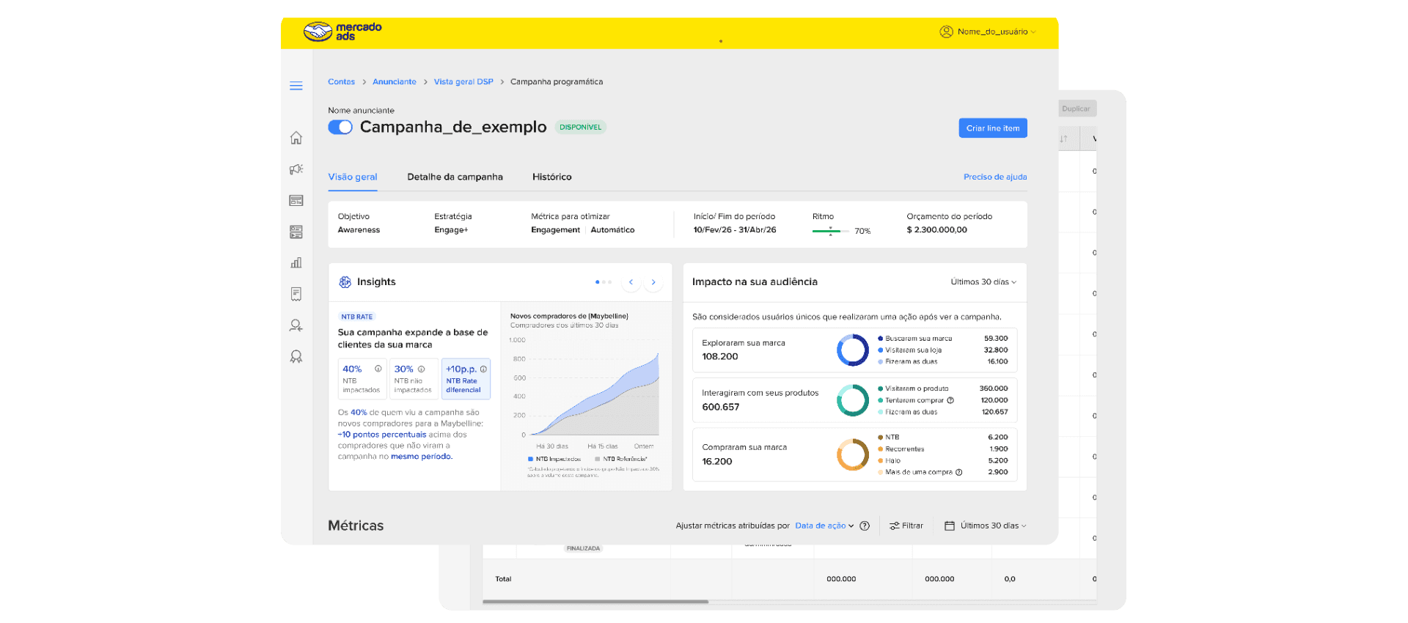
Task: Click the Duplicar button in background window
Action: [1076, 108]
